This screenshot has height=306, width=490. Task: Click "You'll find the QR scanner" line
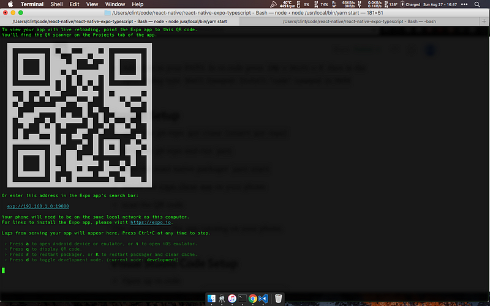pos(80,35)
